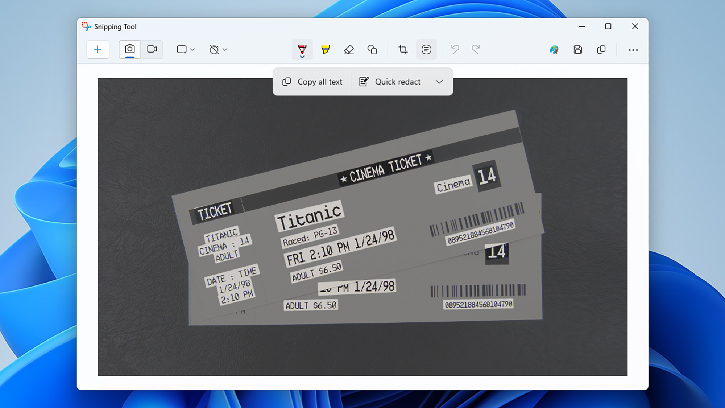Click the Copy all text button
This screenshot has height=408, width=725.
pos(313,81)
